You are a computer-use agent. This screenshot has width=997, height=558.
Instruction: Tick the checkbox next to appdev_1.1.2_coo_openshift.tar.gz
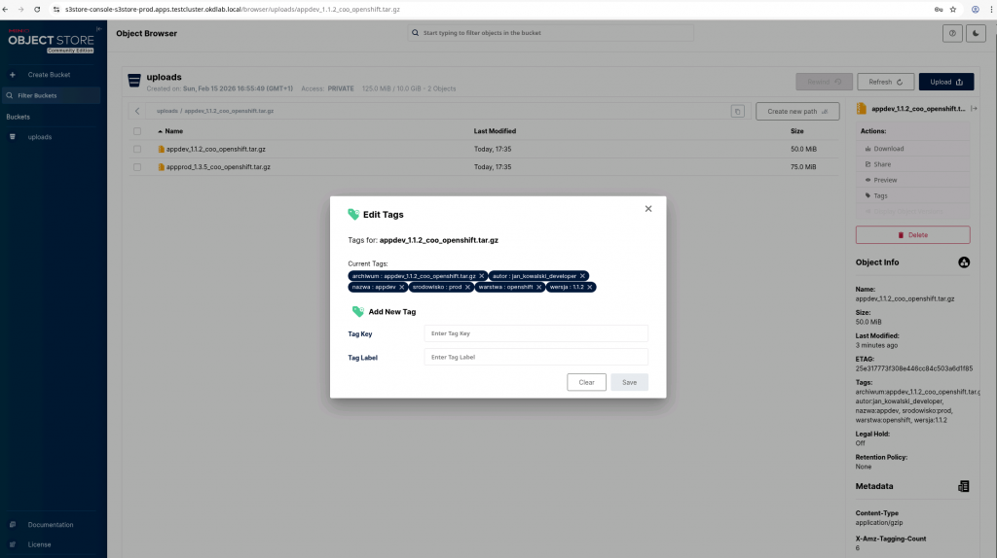tap(137, 149)
